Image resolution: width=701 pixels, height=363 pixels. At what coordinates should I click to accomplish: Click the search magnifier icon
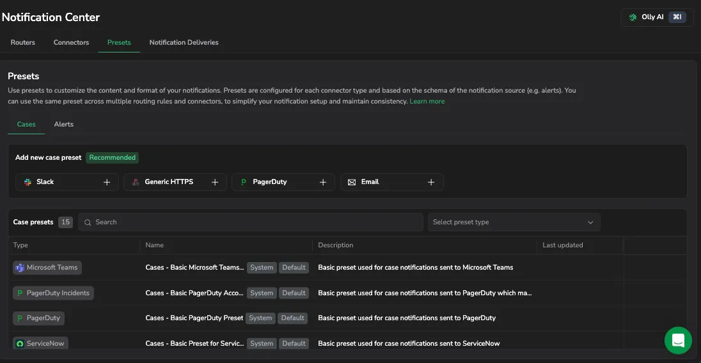(88, 222)
